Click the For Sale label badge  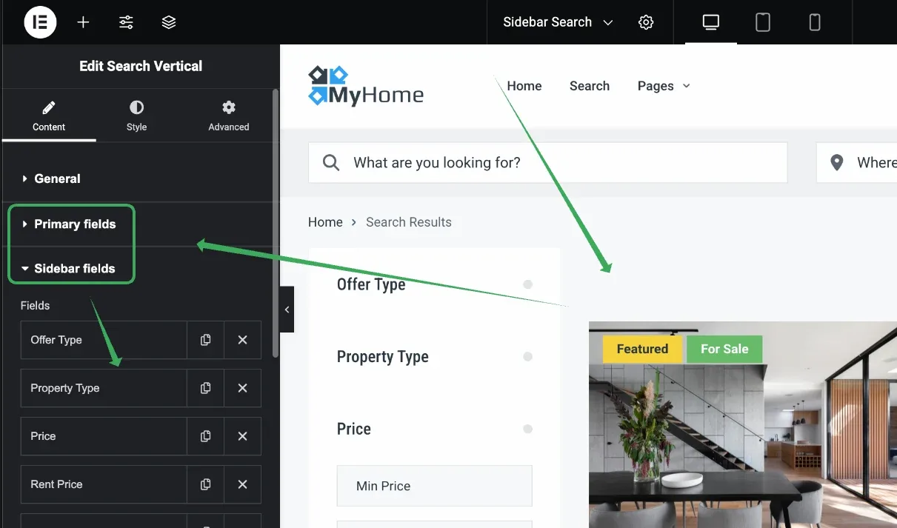coord(724,349)
